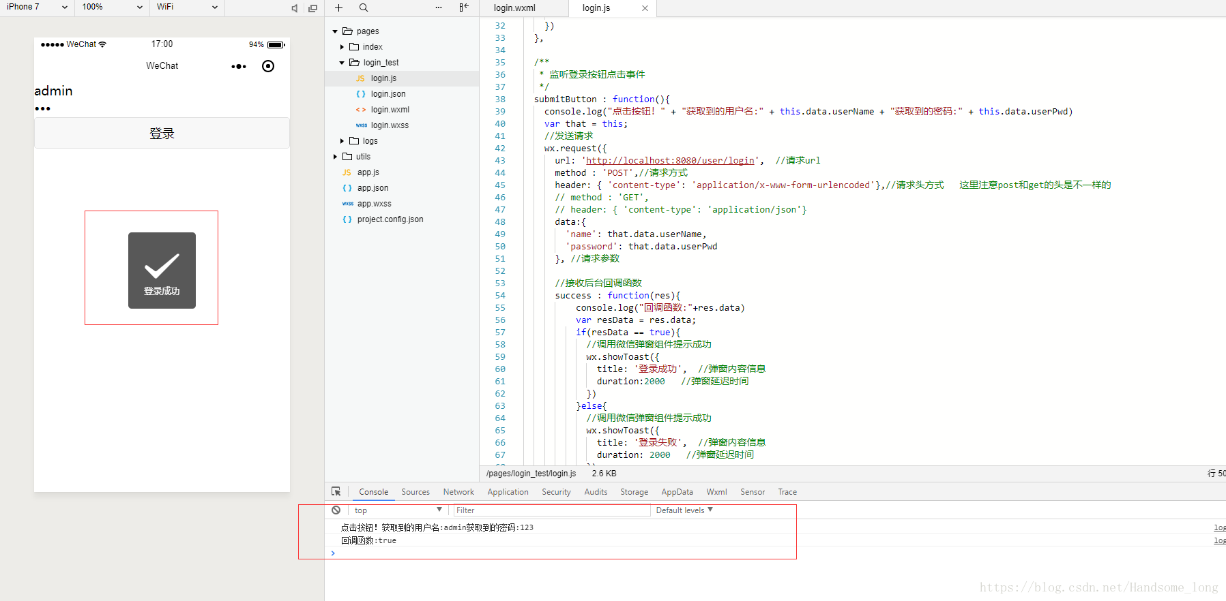Click the log source link of 回调函数 line
The image size is (1226, 601).
(x=1220, y=540)
